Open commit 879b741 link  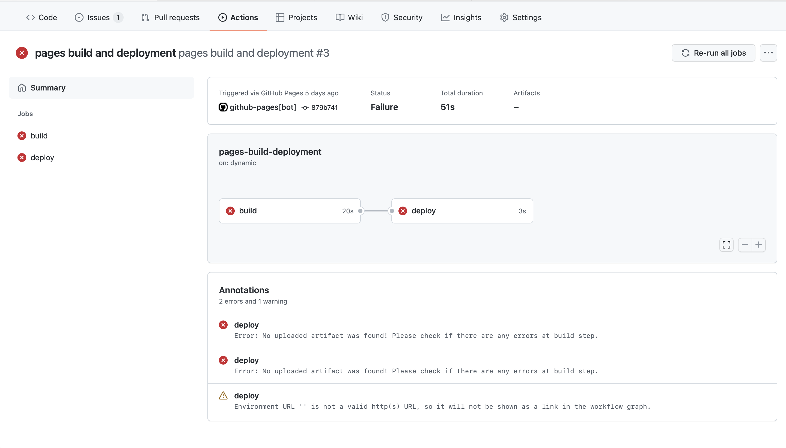(x=324, y=107)
